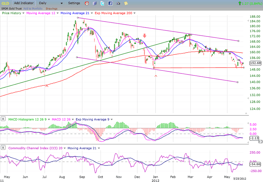
Task: Close the MACD Histogram panel
Action: pos(3,119)
